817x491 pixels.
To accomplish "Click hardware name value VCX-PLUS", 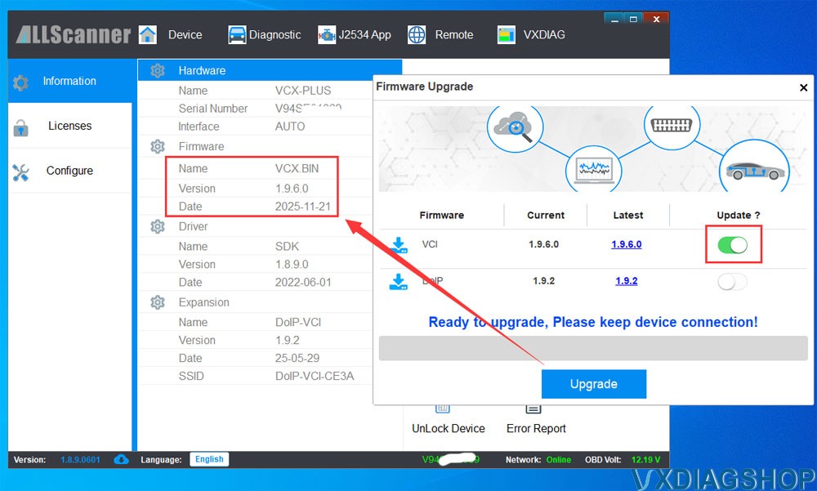I will [x=303, y=91].
